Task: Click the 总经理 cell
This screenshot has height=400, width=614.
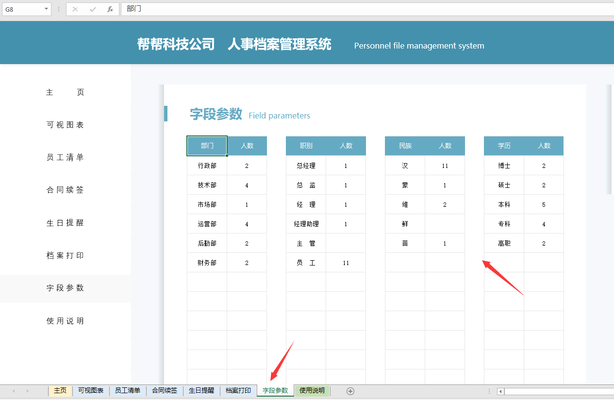Action: pyautogui.click(x=306, y=166)
